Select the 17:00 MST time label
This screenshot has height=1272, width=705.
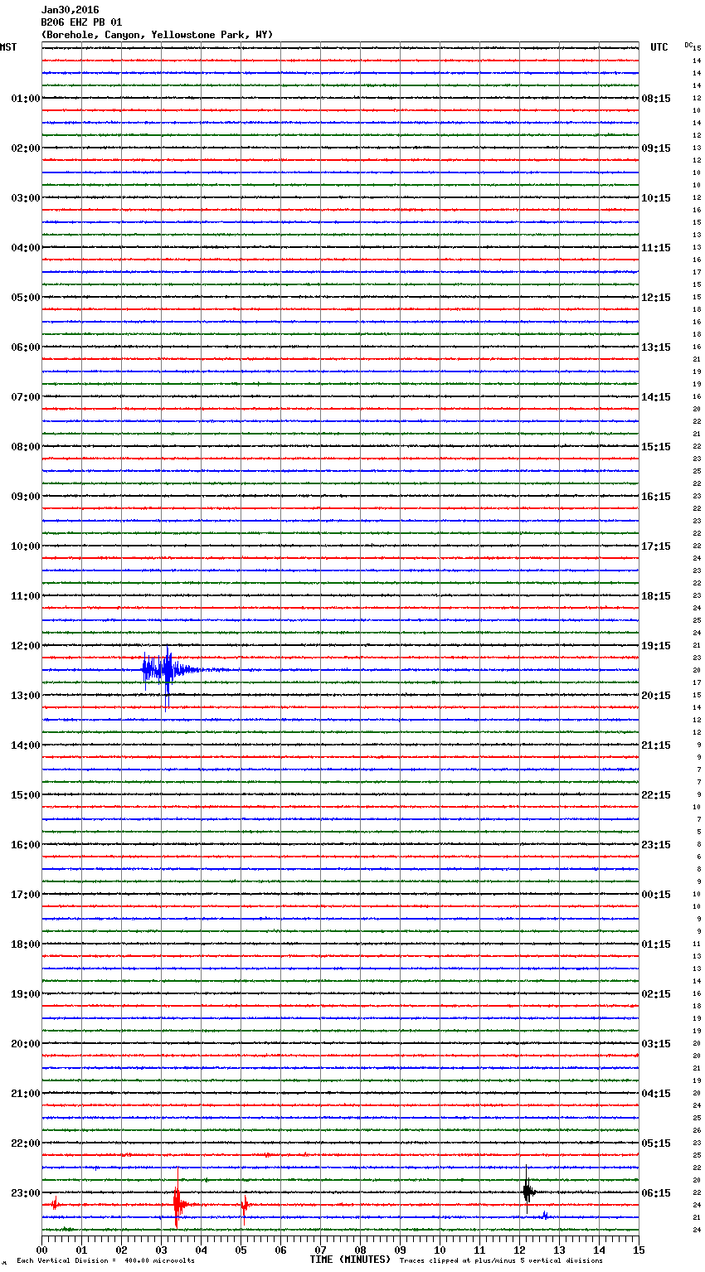pyautogui.click(x=25, y=895)
